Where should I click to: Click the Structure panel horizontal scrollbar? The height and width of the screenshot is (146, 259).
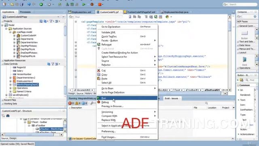point(32,135)
